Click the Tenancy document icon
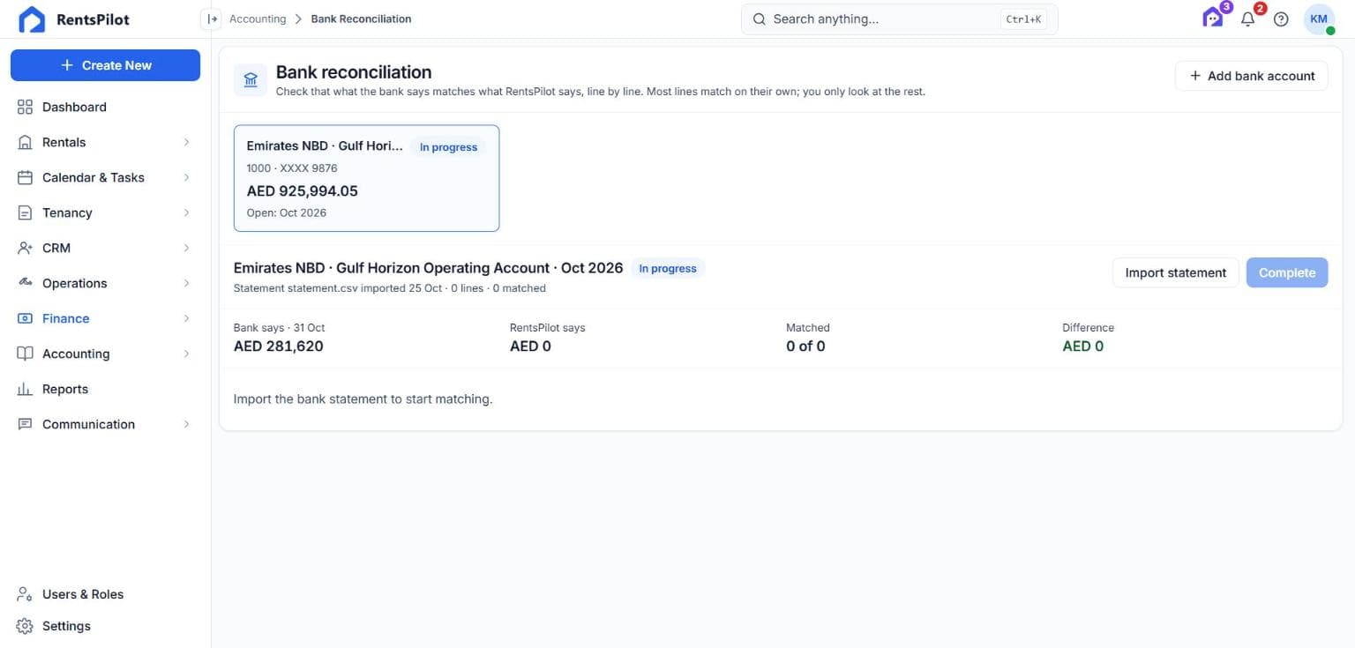The height and width of the screenshot is (648, 1355). coord(25,212)
